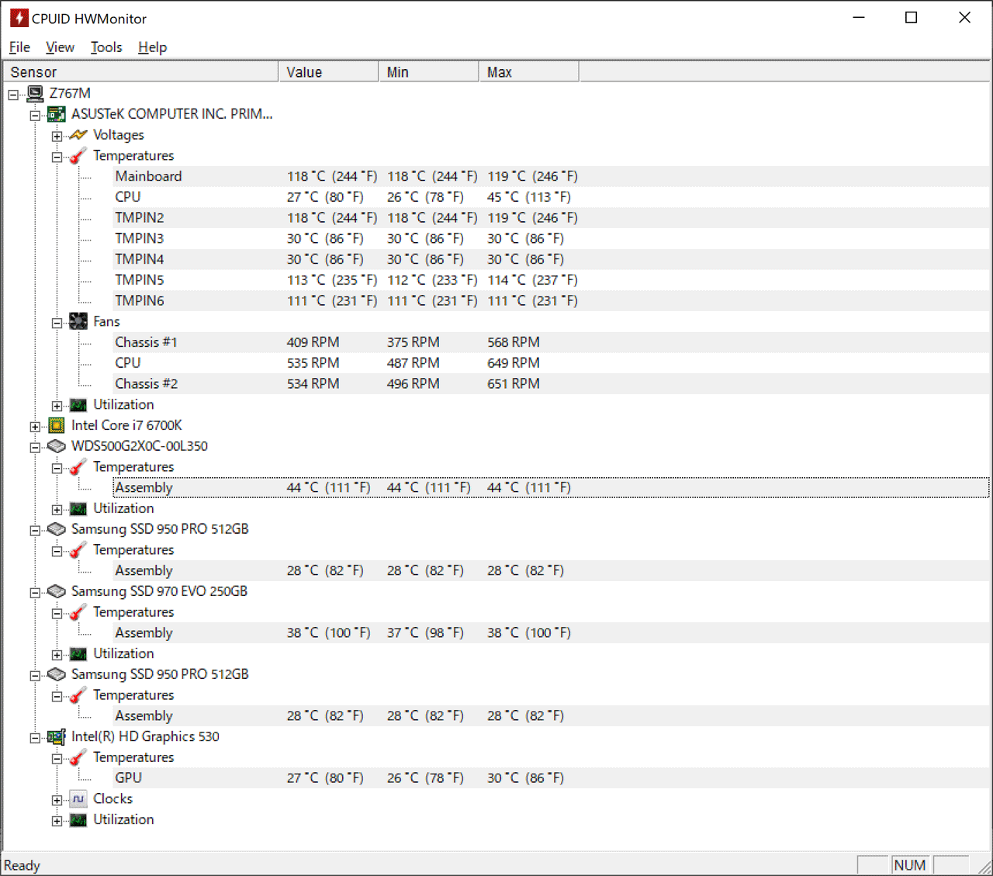Click the Value column header
The height and width of the screenshot is (876, 993).
pyautogui.click(x=328, y=72)
